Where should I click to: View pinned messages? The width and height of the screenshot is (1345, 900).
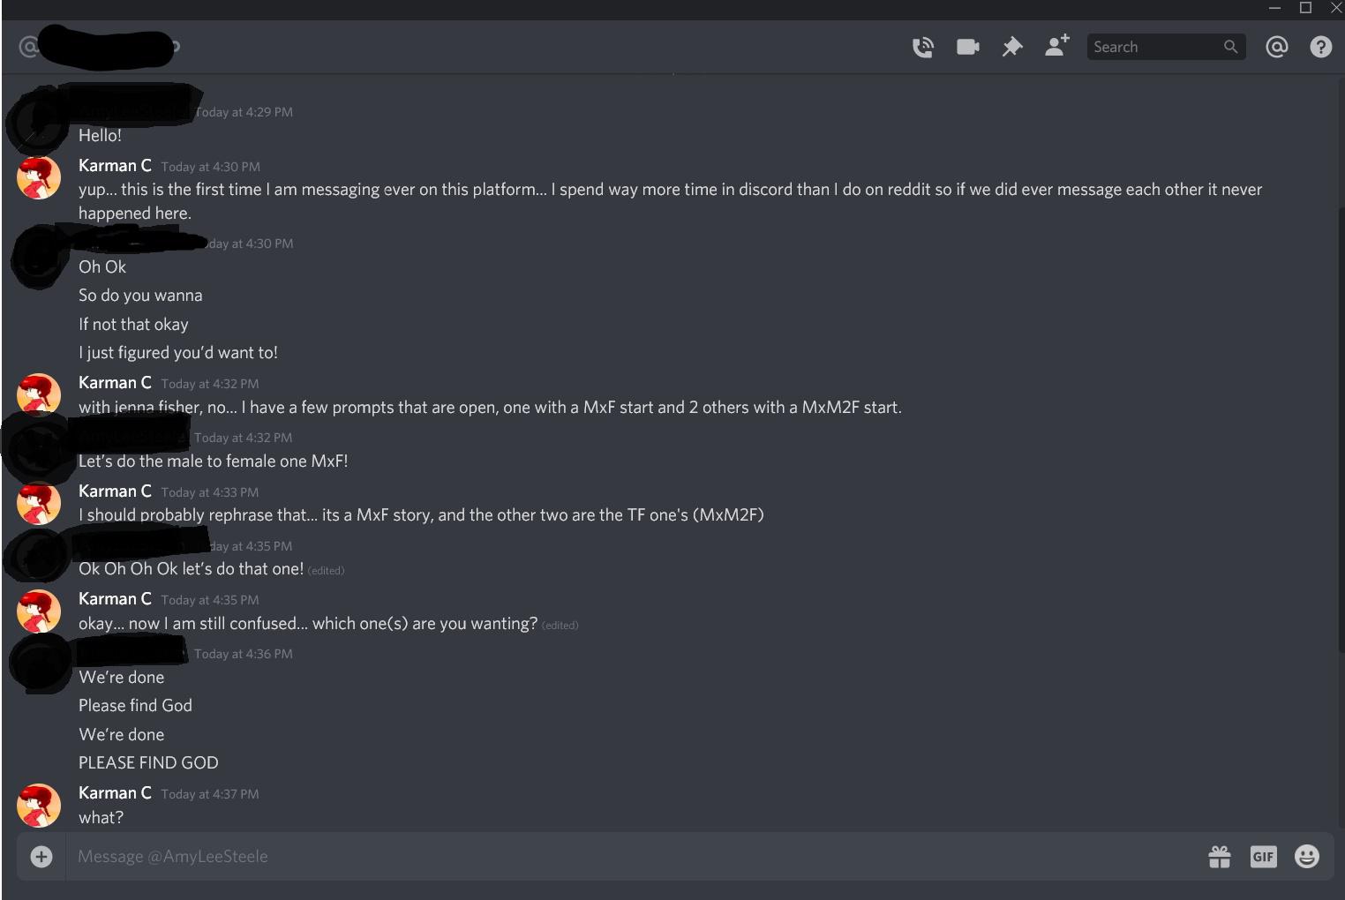1011,47
